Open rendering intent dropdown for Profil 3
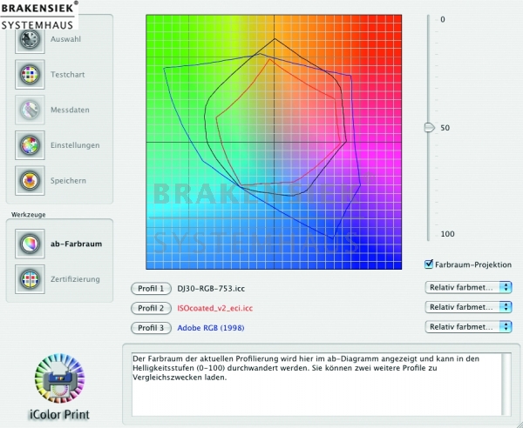Viewport: 523px width, 428px height. pyautogui.click(x=468, y=327)
